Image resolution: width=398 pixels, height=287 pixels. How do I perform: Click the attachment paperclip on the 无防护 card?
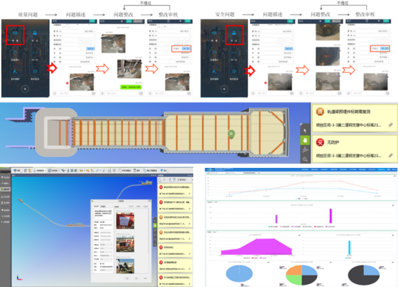[x=390, y=154]
